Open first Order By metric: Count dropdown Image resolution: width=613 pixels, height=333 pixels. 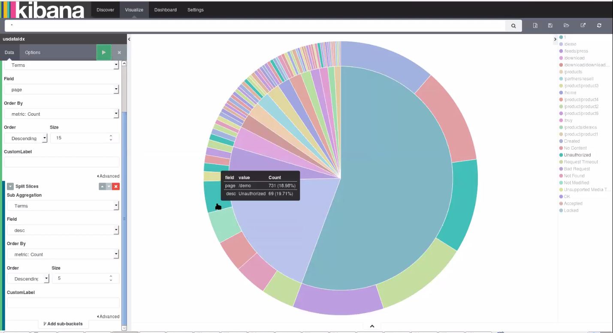(62, 114)
